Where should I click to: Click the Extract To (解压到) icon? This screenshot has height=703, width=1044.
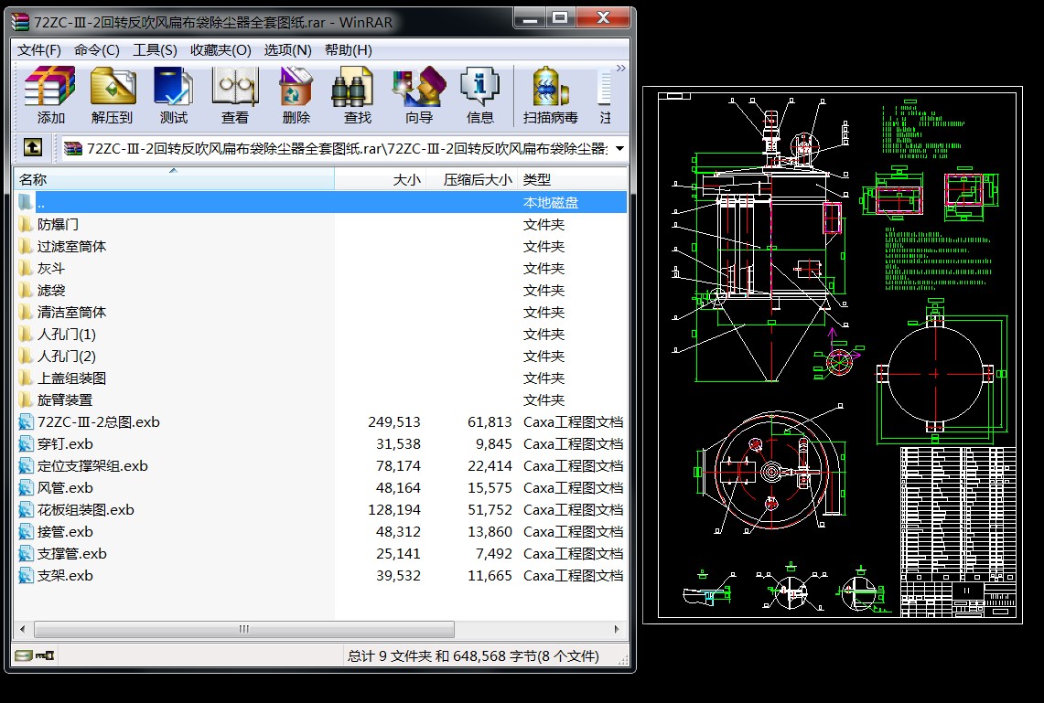pos(113,95)
